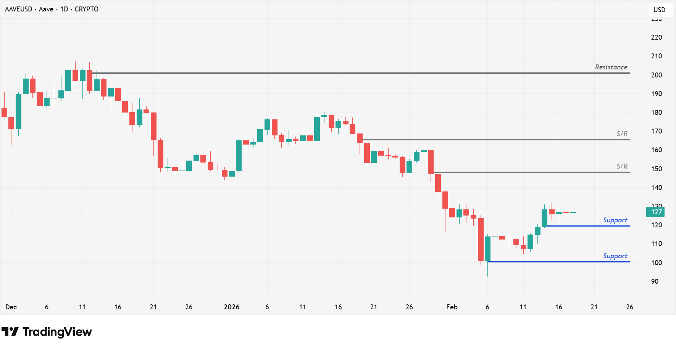Click the blue support line at 100
The height and width of the screenshot is (349, 676).
[553, 262]
